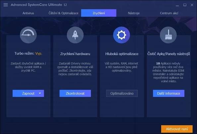Click the broom app cleaner icon
This screenshot has width=197, height=134.
click(x=168, y=35)
